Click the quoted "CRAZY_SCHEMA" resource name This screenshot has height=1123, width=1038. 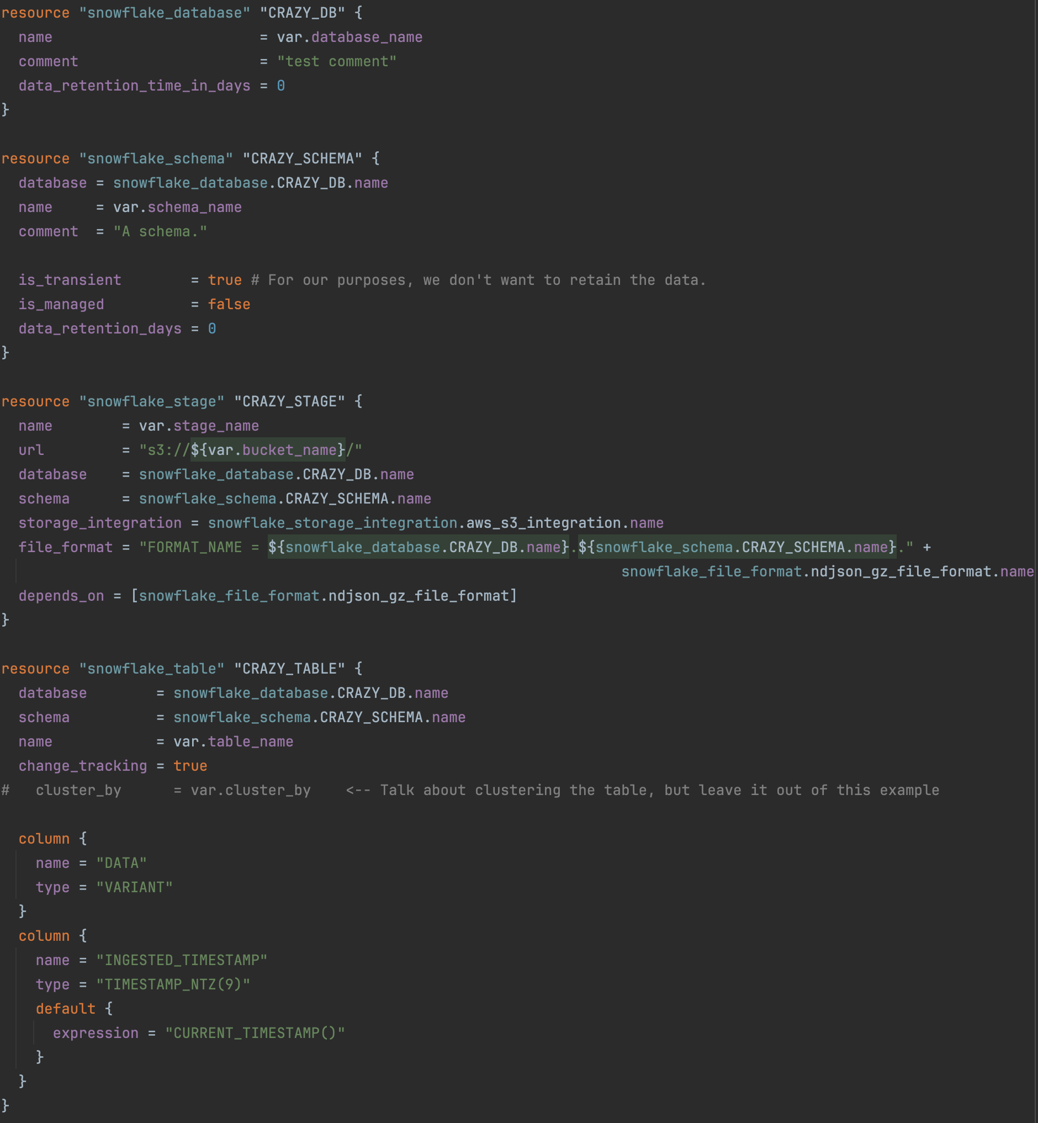point(302,158)
